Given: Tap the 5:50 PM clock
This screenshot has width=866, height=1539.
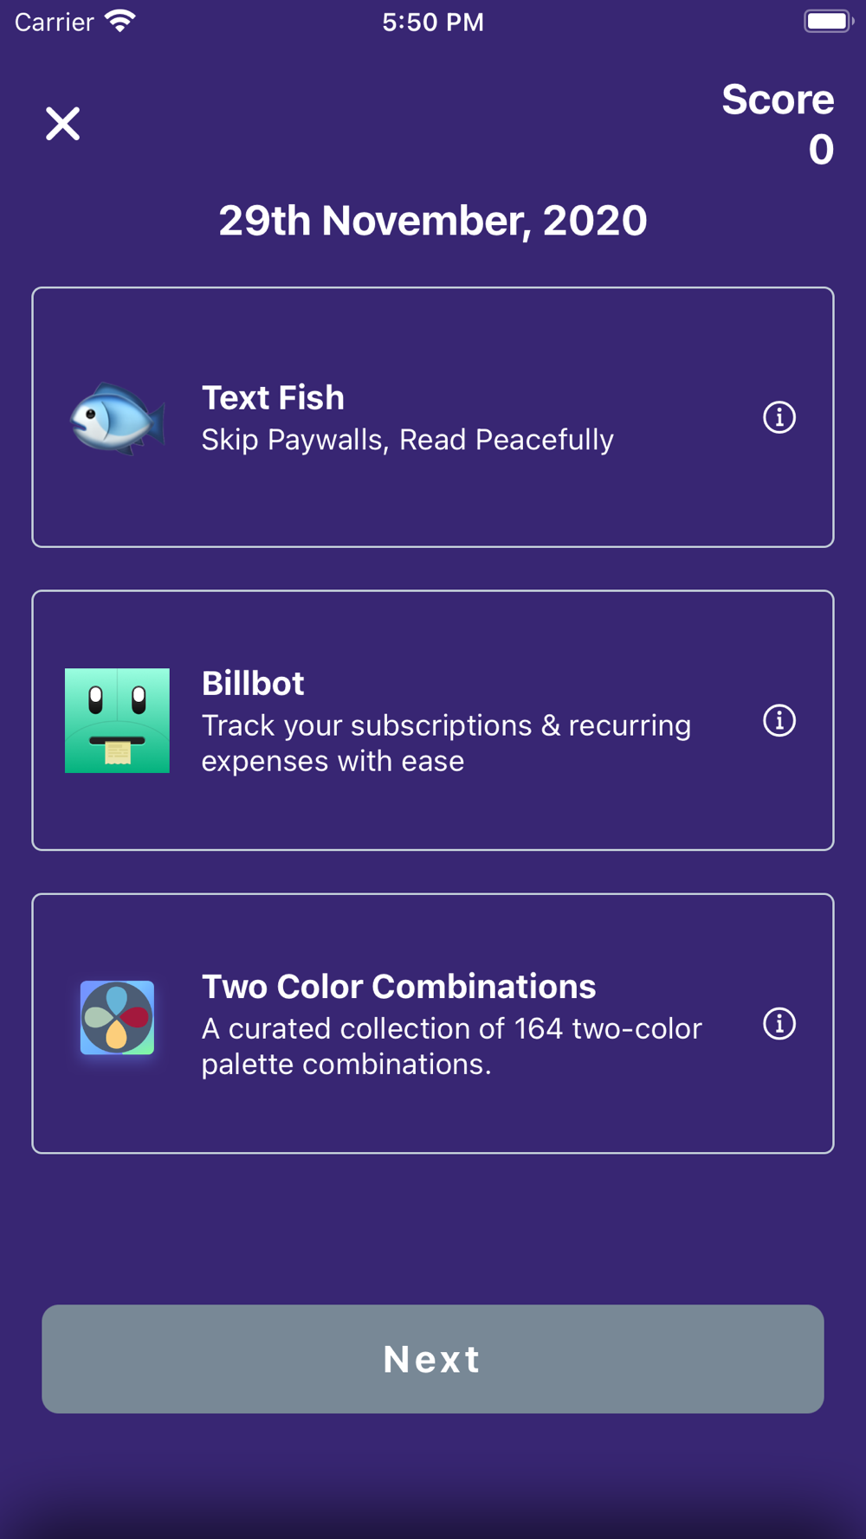Looking at the screenshot, I should [433, 22].
